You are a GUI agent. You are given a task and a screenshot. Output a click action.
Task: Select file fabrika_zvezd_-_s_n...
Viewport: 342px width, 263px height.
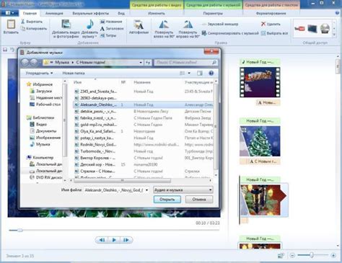coord(144,118)
